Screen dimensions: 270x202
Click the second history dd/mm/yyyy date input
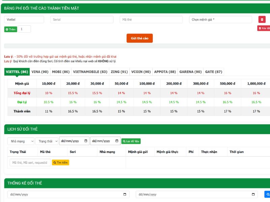pyautogui.click(x=105, y=141)
